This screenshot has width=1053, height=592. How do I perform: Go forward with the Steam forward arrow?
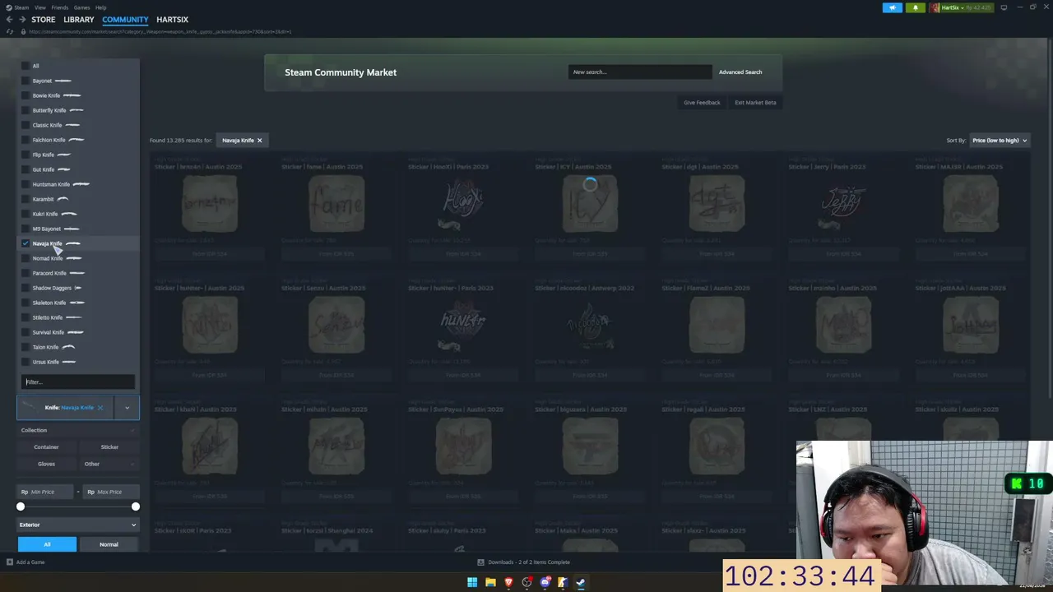click(23, 20)
